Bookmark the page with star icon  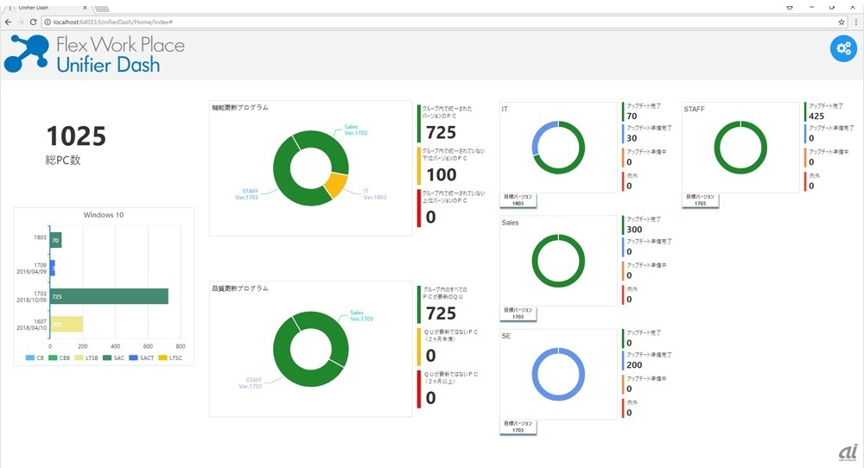click(841, 21)
